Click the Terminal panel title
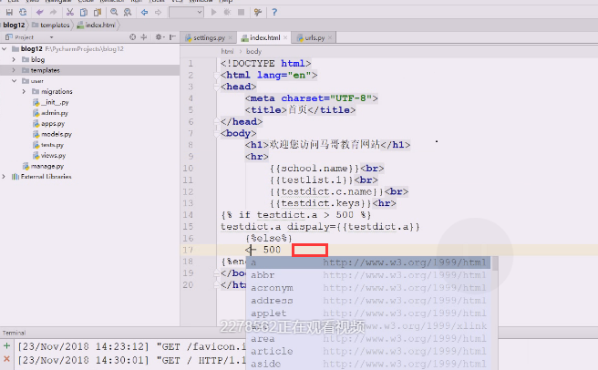 14,333
